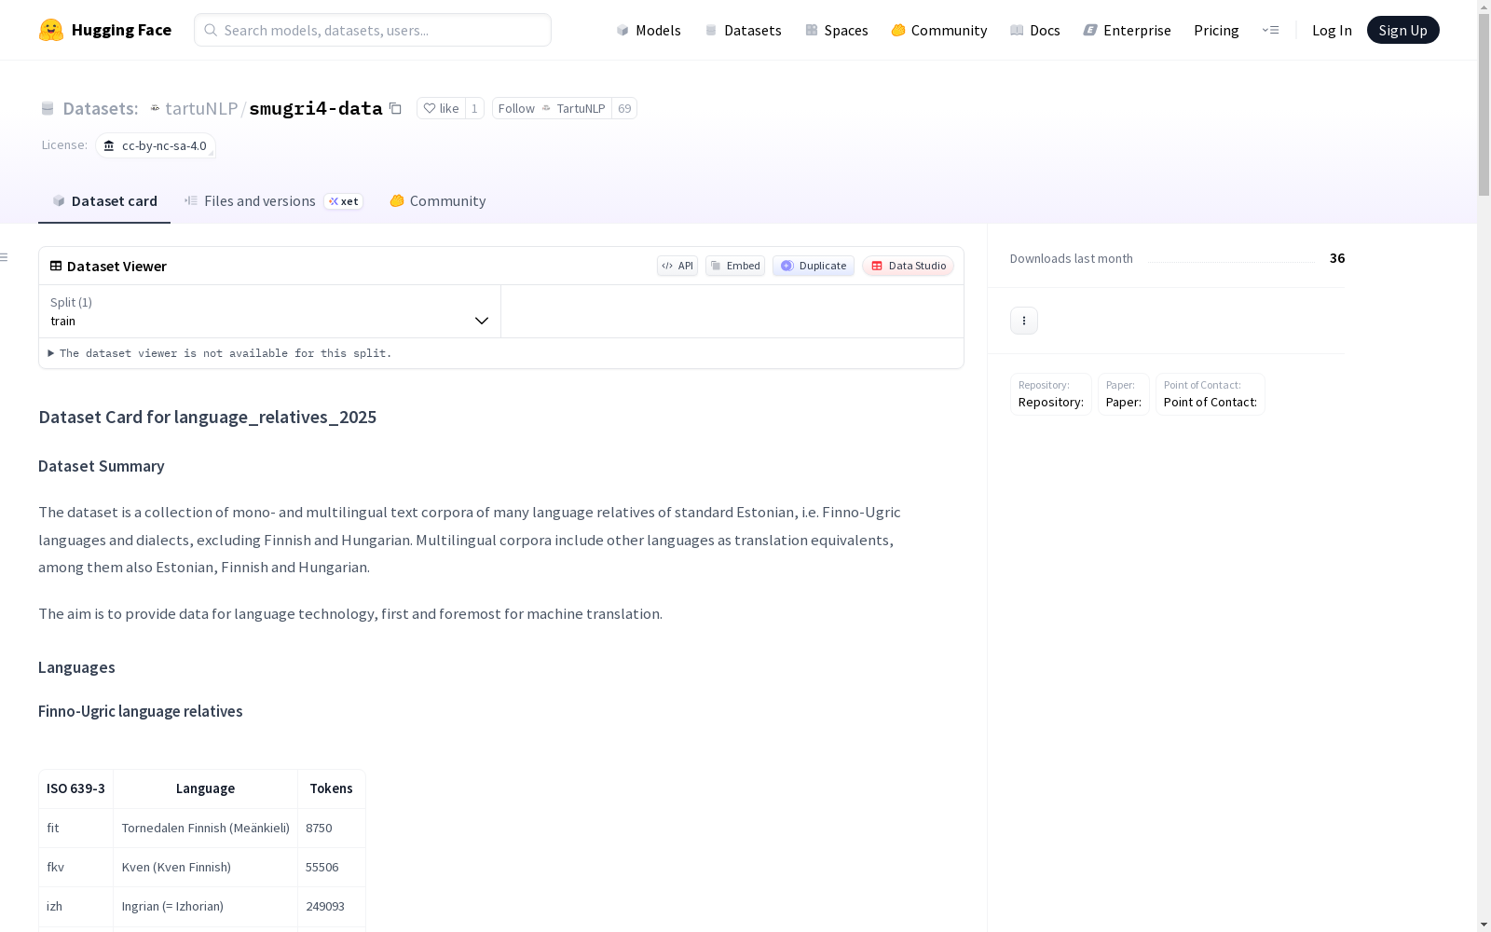Open the three-dot options menu
This screenshot has height=932, width=1491.
[1024, 321]
